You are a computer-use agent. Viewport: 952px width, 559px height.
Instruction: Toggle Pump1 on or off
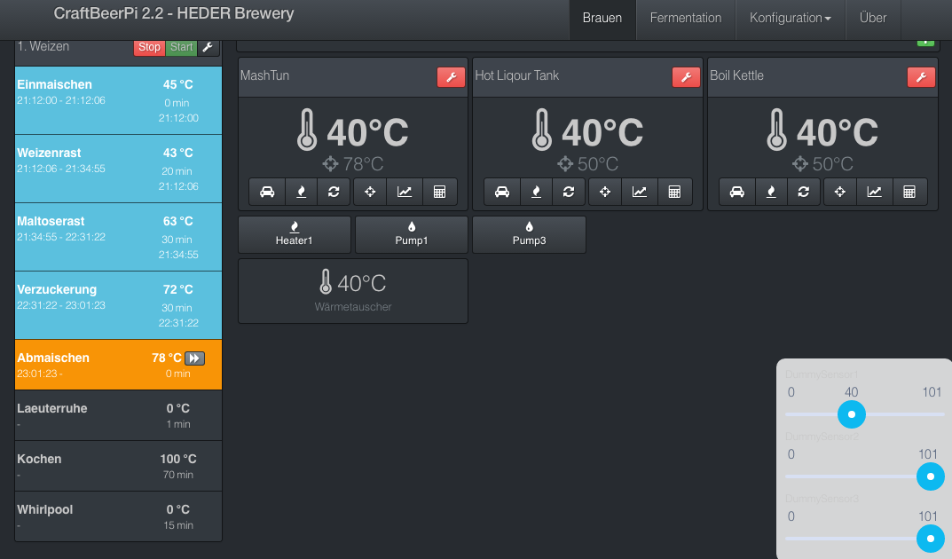412,234
